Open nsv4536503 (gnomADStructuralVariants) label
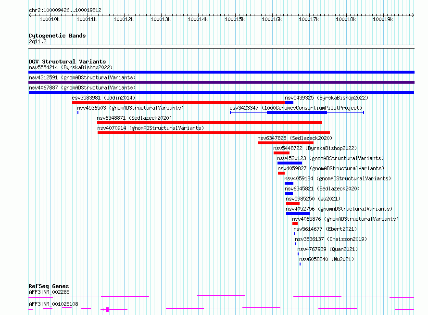This screenshot has width=428, height=315. 130,108
